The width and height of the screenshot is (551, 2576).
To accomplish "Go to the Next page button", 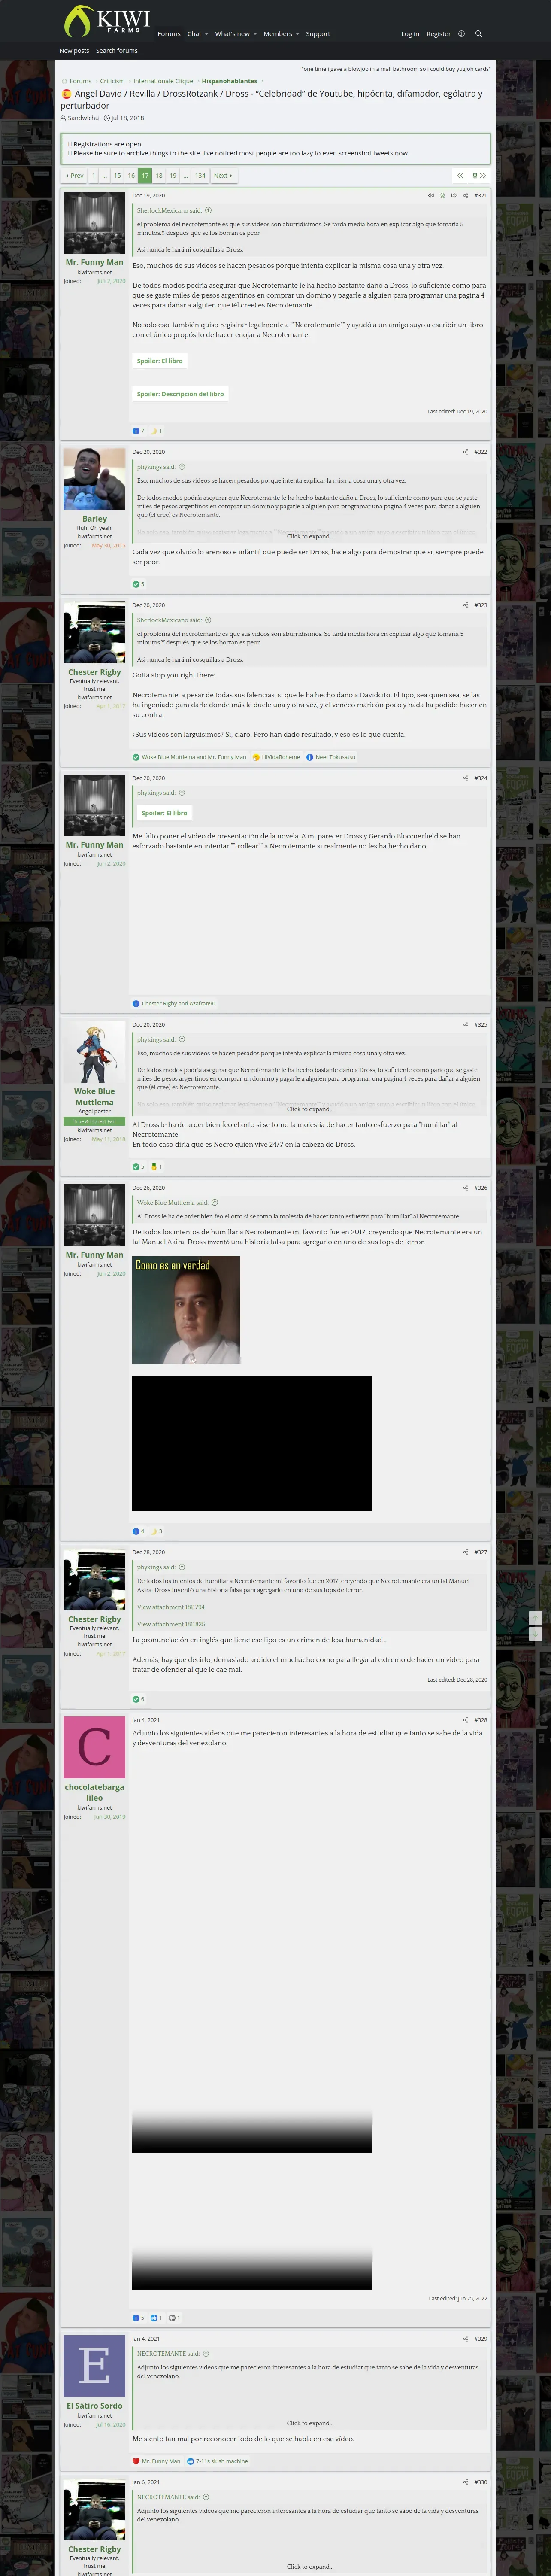I will (223, 175).
